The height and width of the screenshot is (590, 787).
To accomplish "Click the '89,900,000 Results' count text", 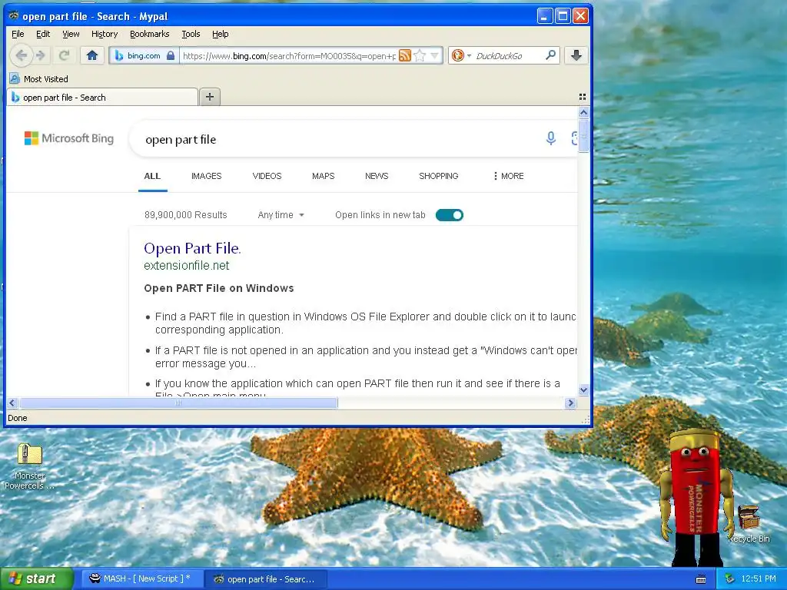I will 186,215.
